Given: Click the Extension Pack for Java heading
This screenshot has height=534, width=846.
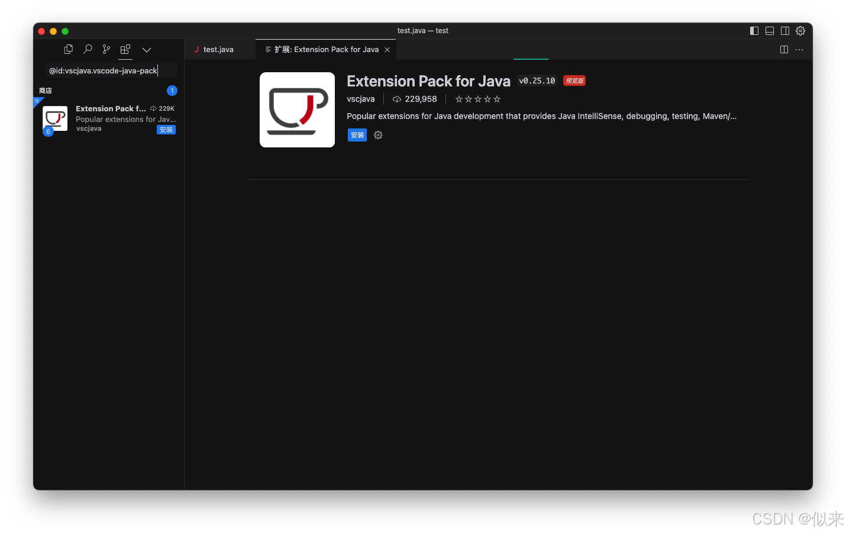Looking at the screenshot, I should tap(428, 81).
